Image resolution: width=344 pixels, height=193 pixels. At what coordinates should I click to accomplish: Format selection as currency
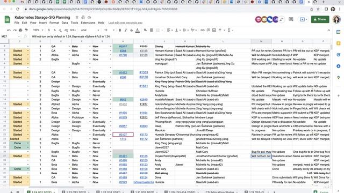pyautogui.click(x=49, y=30)
